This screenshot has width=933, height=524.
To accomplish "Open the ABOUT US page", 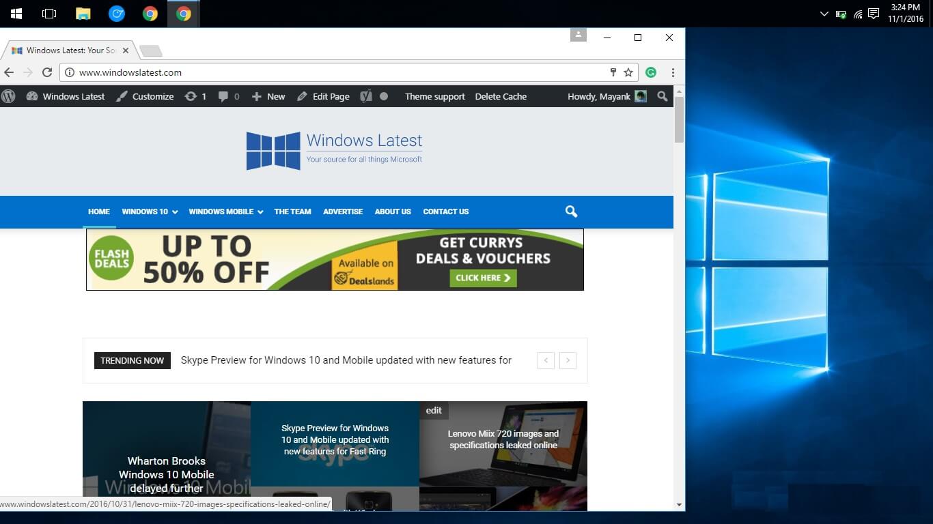I will pos(393,212).
